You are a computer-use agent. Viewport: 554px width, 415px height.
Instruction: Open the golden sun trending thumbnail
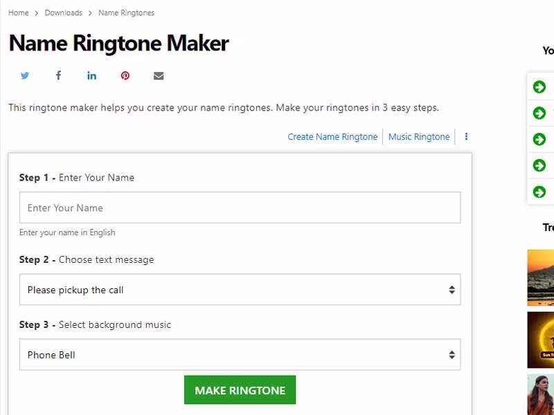click(541, 340)
